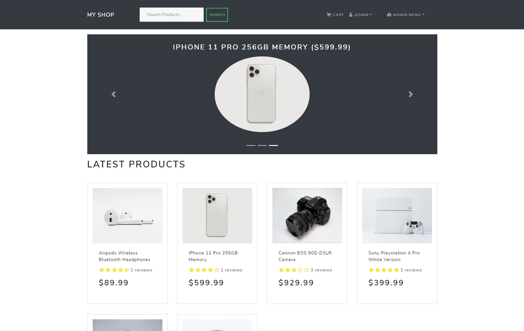The height and width of the screenshot is (331, 524).
Task: Open the ADMIN user dropdown
Action: point(360,15)
